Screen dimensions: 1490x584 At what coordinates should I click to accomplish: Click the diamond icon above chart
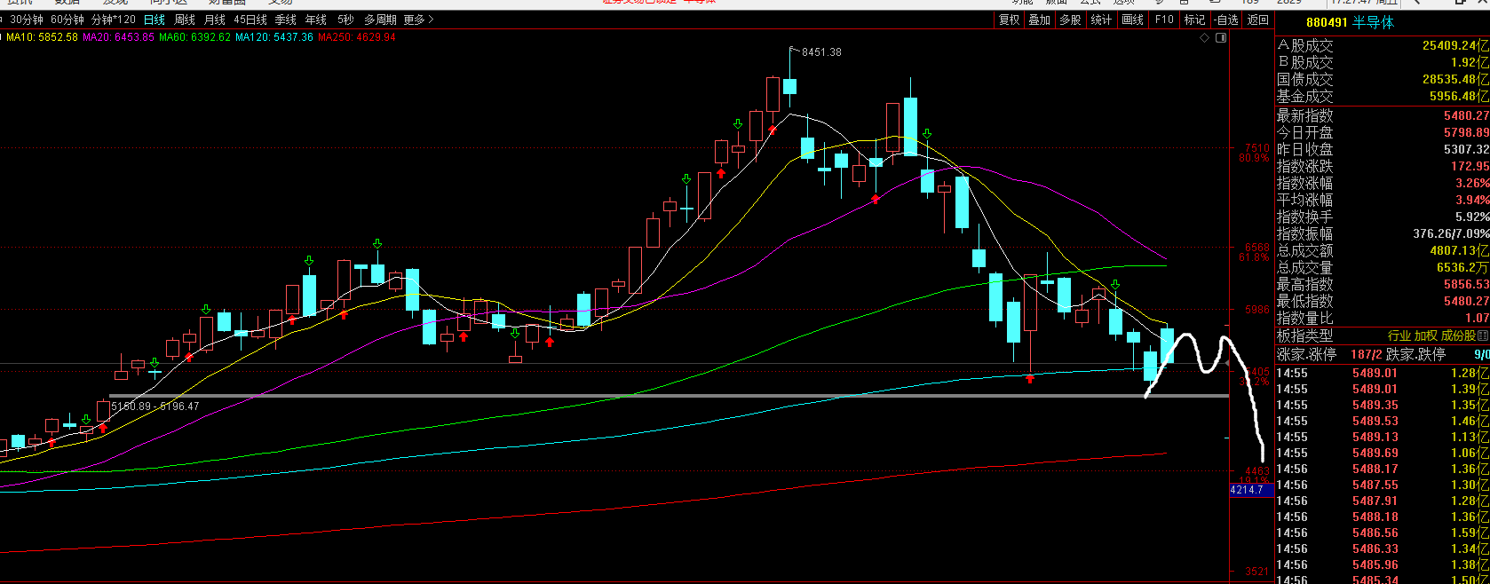[1205, 37]
